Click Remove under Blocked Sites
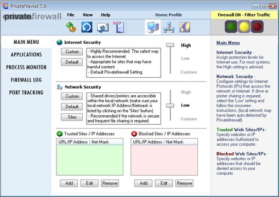Image resolution: width=279 pixels, height=197 pixels. point(184,183)
